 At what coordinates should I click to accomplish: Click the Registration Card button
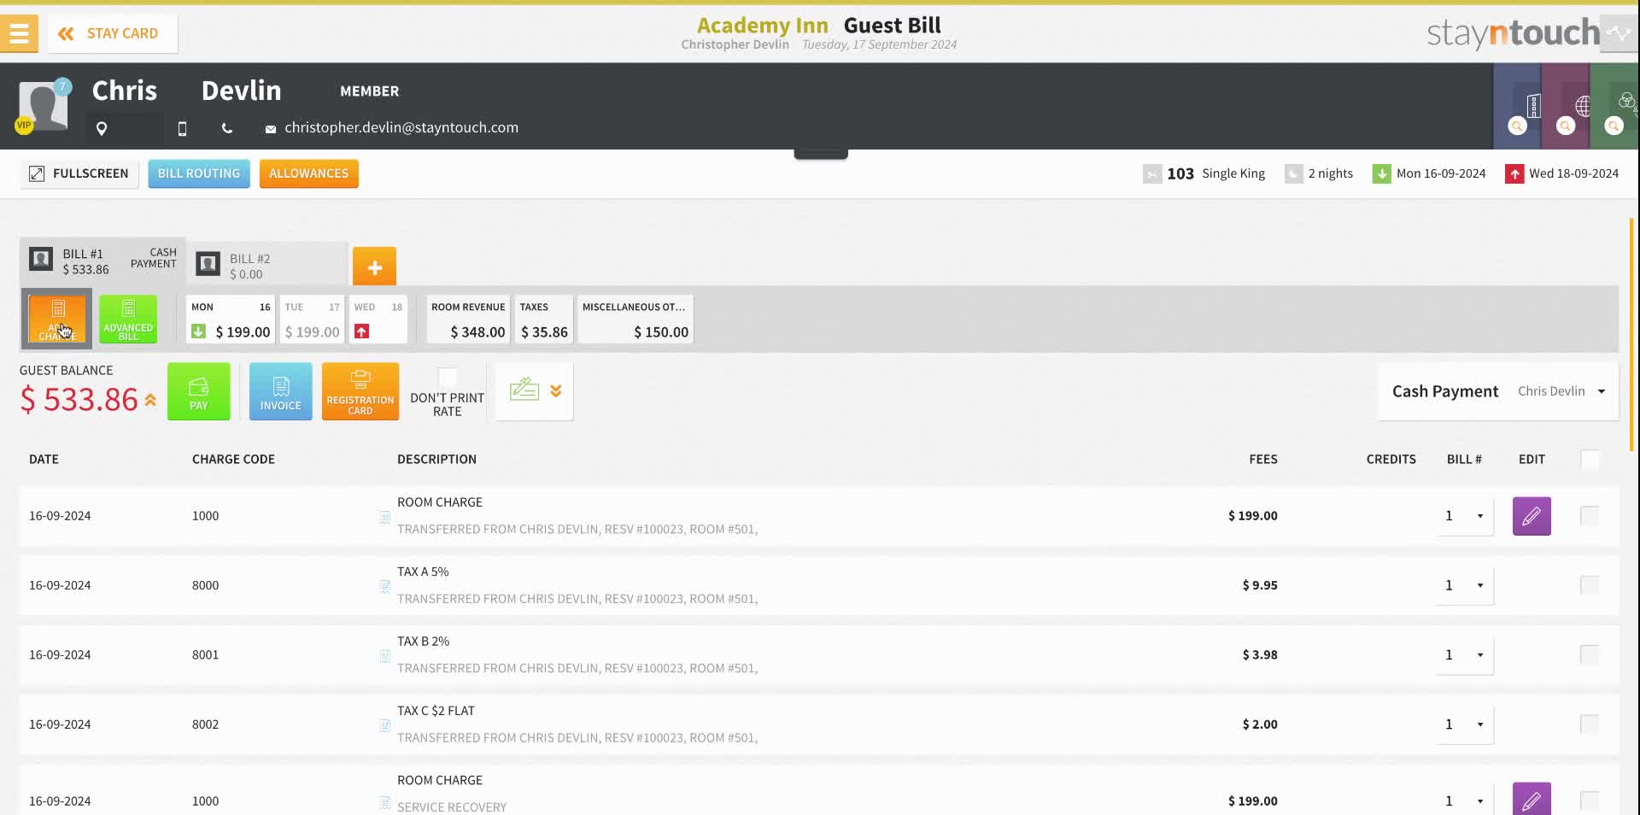[x=360, y=391]
